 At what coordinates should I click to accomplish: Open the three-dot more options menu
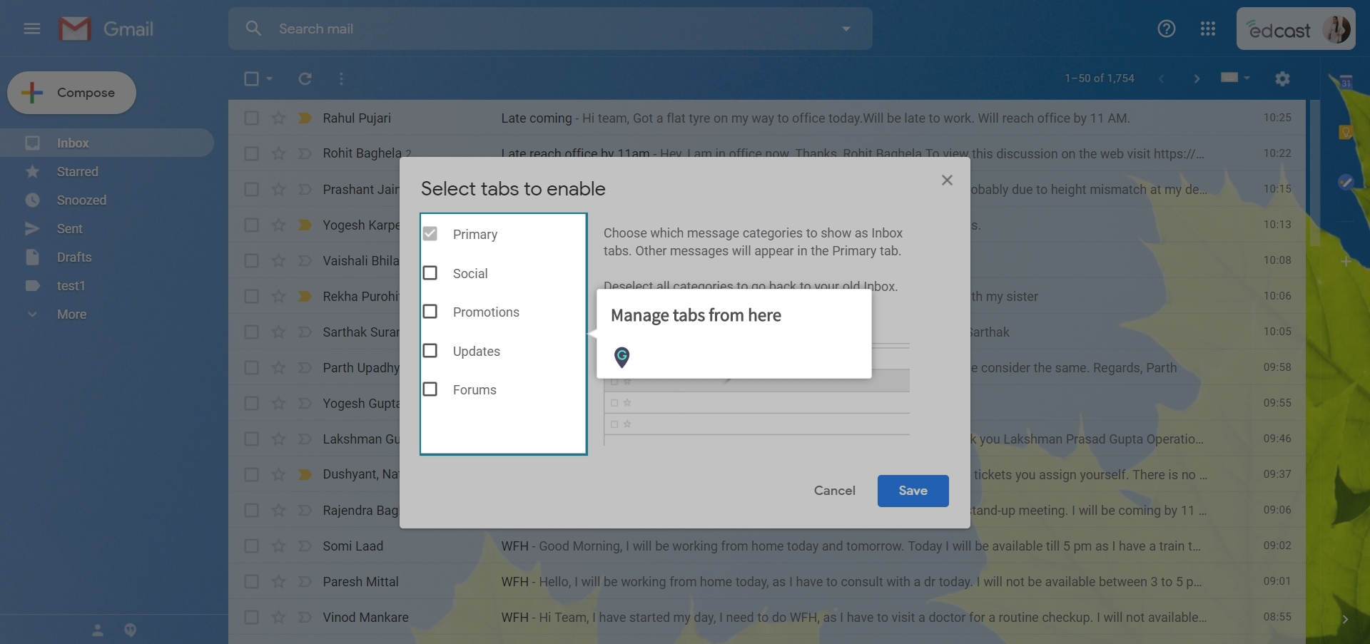(341, 78)
